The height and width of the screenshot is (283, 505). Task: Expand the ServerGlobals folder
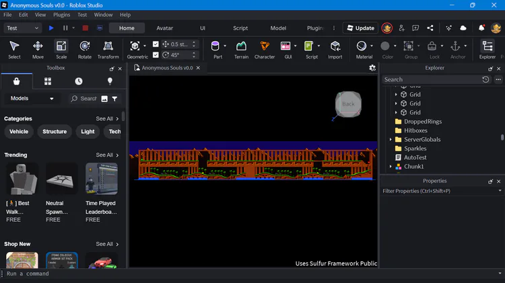(391, 140)
